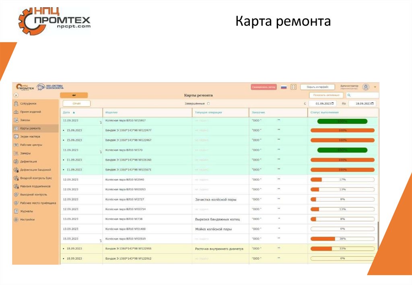Viewport: 412px width, 285px height.
Task: Open the Сотрудники section in sidebar
Action: (x=28, y=103)
